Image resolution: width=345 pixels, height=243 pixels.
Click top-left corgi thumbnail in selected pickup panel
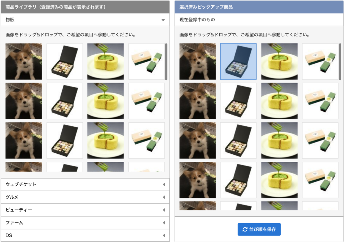pyautogui.click(x=197, y=61)
